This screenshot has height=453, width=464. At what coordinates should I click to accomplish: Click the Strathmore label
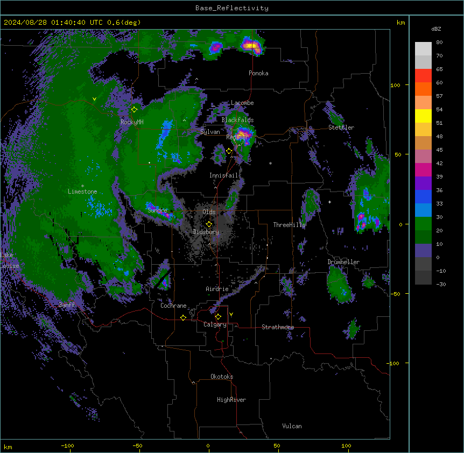278,327
